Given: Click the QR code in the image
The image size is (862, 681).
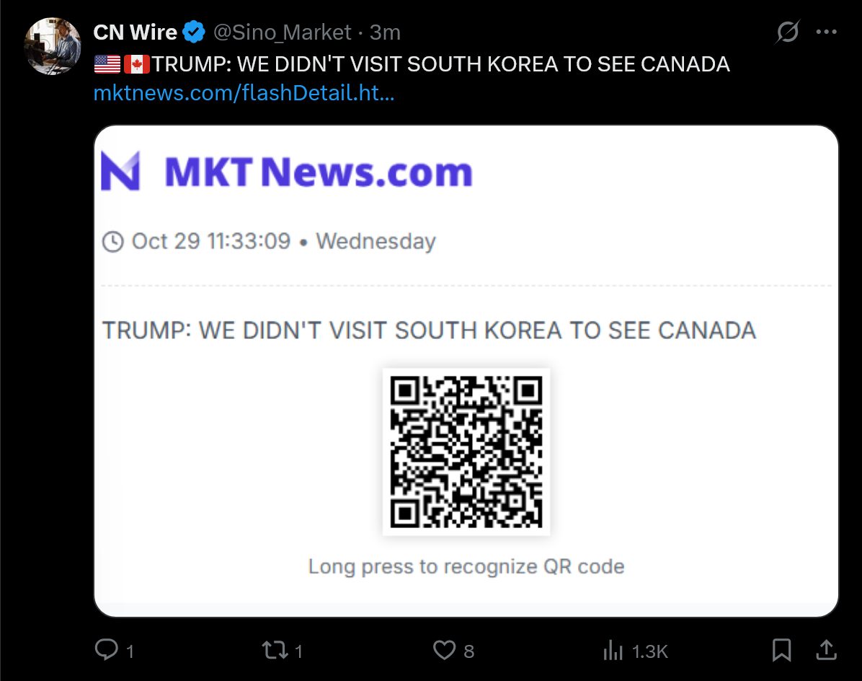Looking at the screenshot, I should (x=466, y=452).
